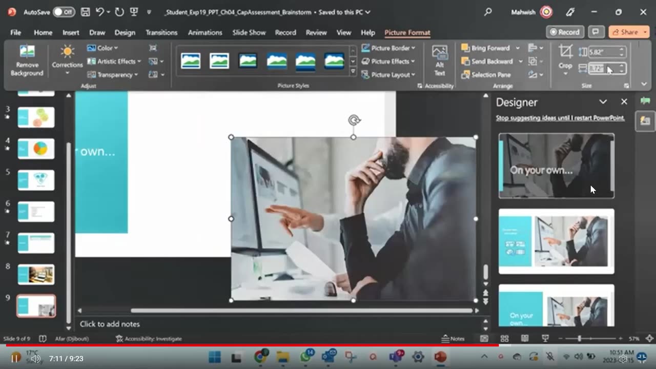Click the Undo arrow

(x=100, y=12)
